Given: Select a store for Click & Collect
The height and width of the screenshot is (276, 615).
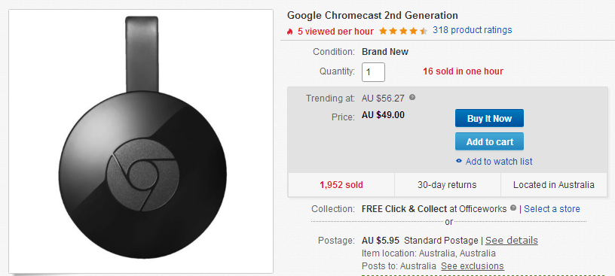Looking at the screenshot, I should tap(552, 208).
